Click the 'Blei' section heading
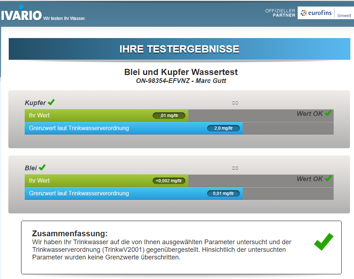Viewport: 354px width, 279px height. (x=31, y=168)
